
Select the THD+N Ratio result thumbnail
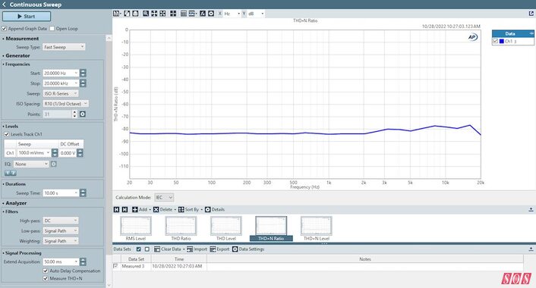coord(271,229)
